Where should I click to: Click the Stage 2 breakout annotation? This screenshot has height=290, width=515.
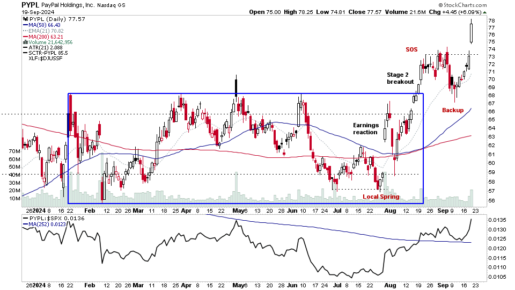400,78
